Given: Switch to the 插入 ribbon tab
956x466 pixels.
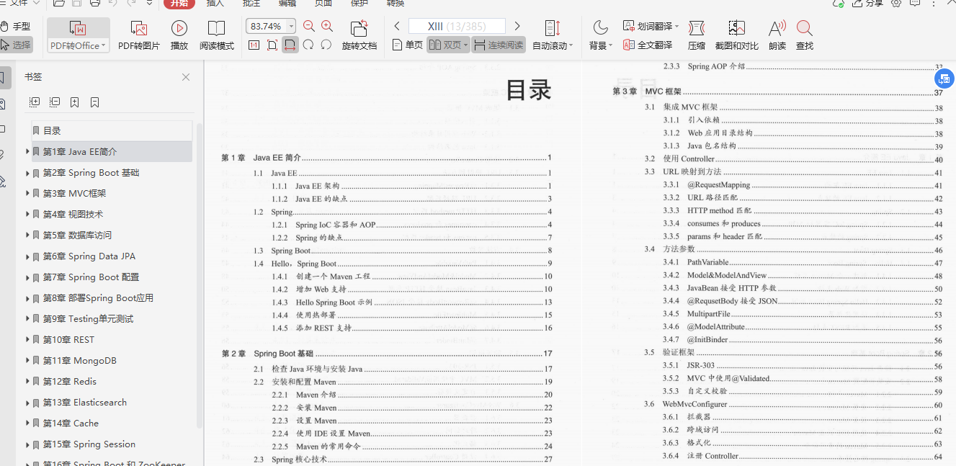Looking at the screenshot, I should [213, 4].
